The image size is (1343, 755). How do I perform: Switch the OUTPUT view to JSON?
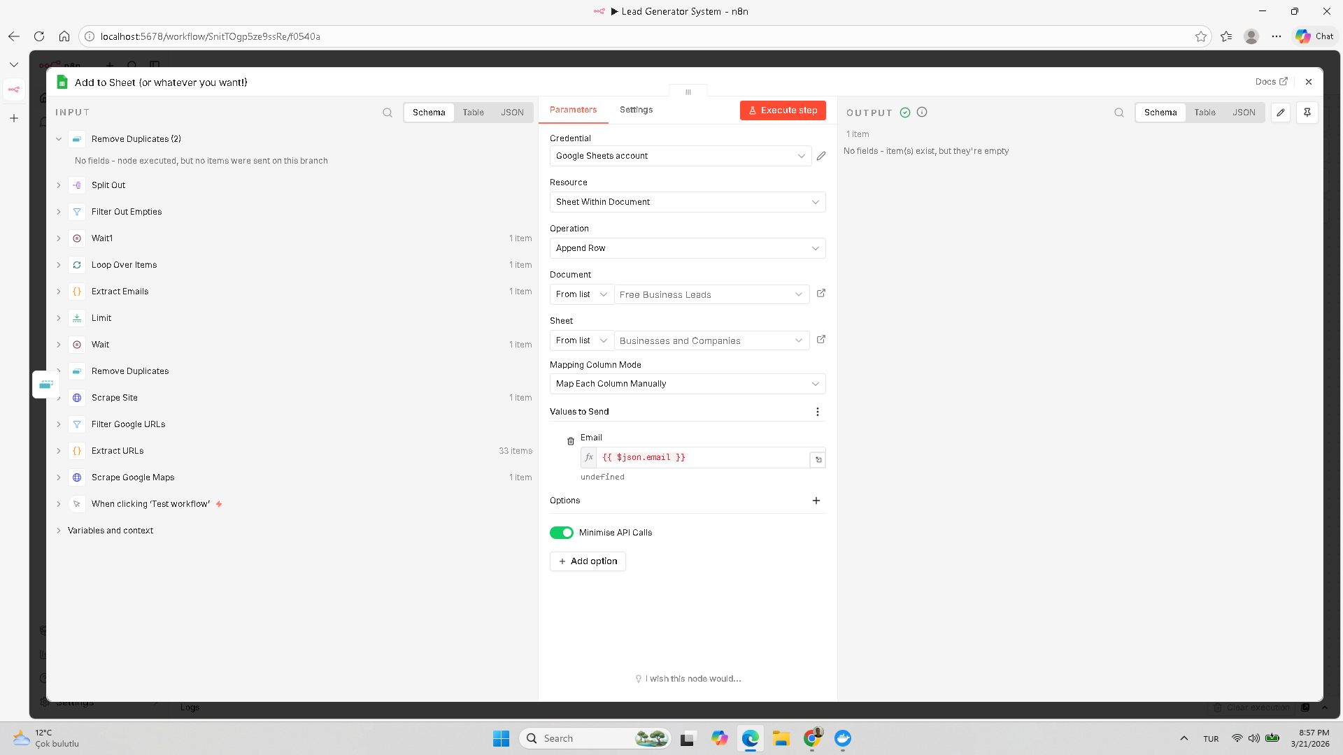[1244, 113]
